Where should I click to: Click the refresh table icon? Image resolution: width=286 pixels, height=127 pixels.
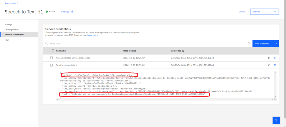(249, 43)
